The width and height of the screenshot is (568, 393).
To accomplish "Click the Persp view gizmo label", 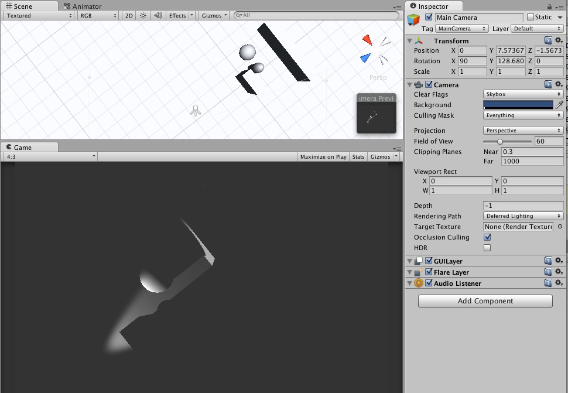I will [378, 77].
